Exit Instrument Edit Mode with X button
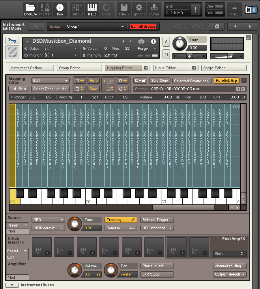The image size is (260, 289). [x=36, y=26]
